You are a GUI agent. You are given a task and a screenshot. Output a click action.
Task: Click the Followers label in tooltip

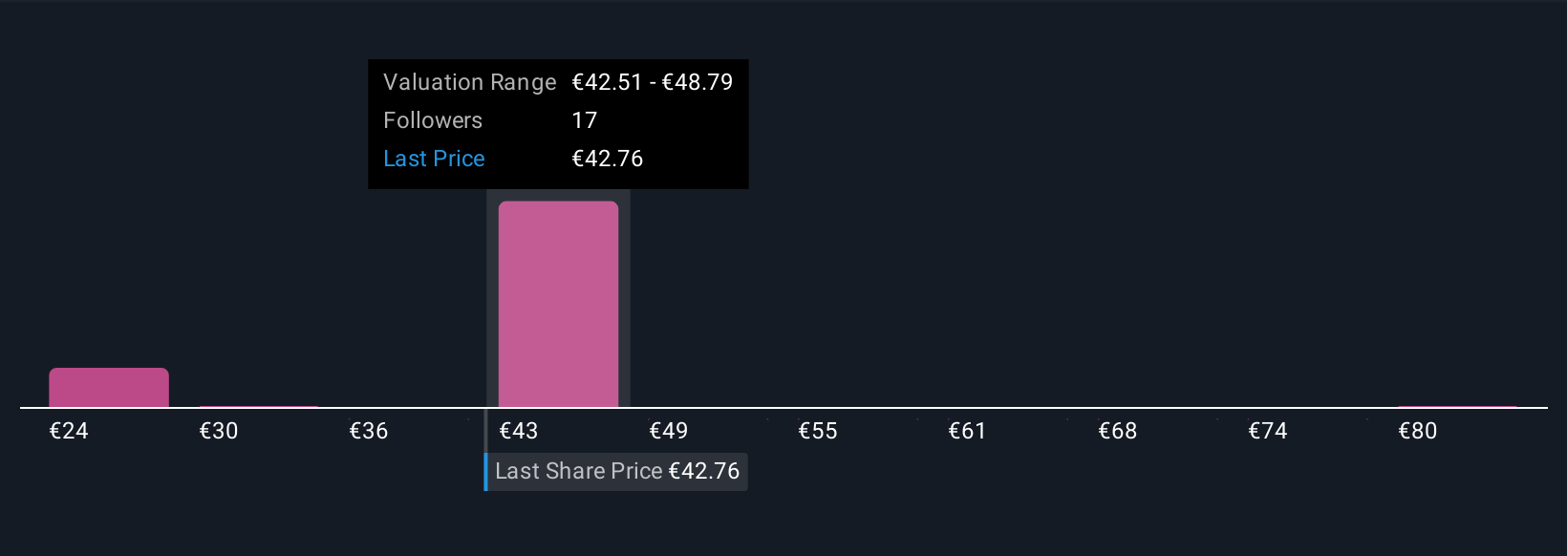(433, 120)
